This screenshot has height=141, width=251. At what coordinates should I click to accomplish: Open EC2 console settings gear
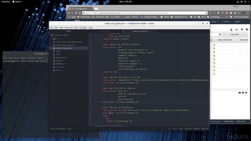pyautogui.click(x=242, y=29)
